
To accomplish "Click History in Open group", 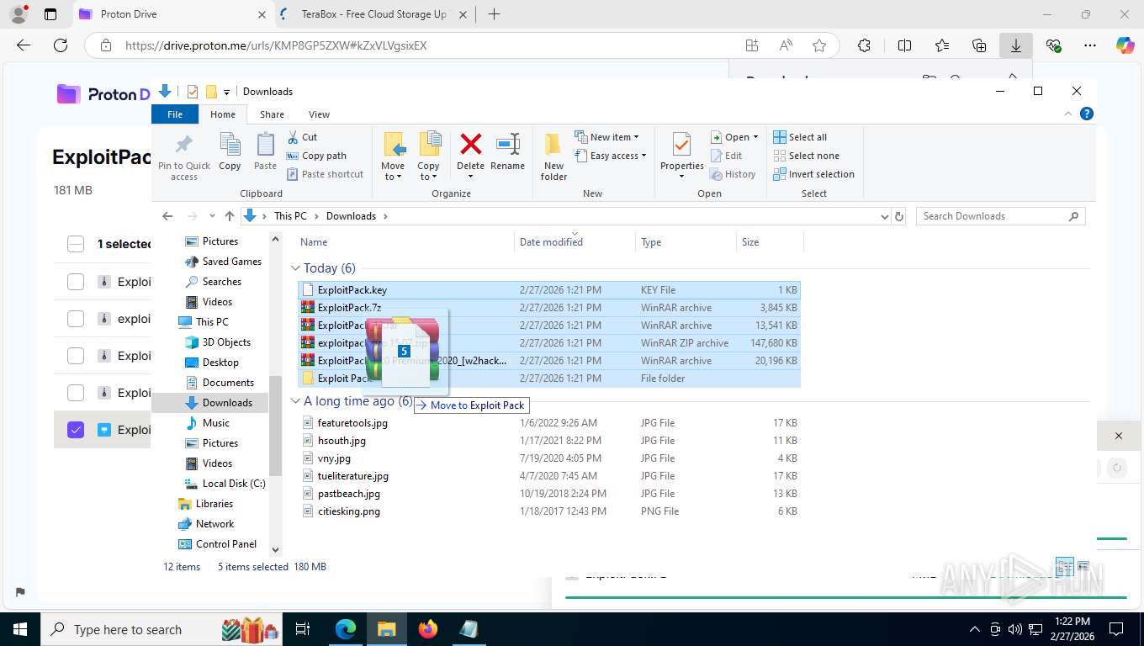I will tap(733, 174).
